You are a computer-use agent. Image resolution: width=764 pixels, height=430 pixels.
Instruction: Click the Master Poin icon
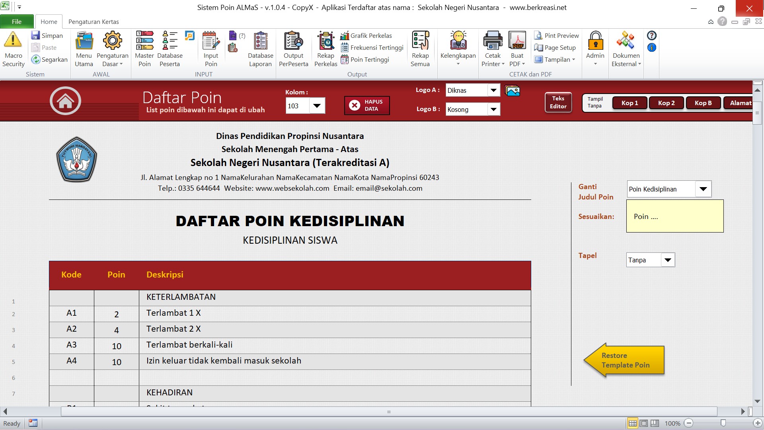[x=144, y=40]
